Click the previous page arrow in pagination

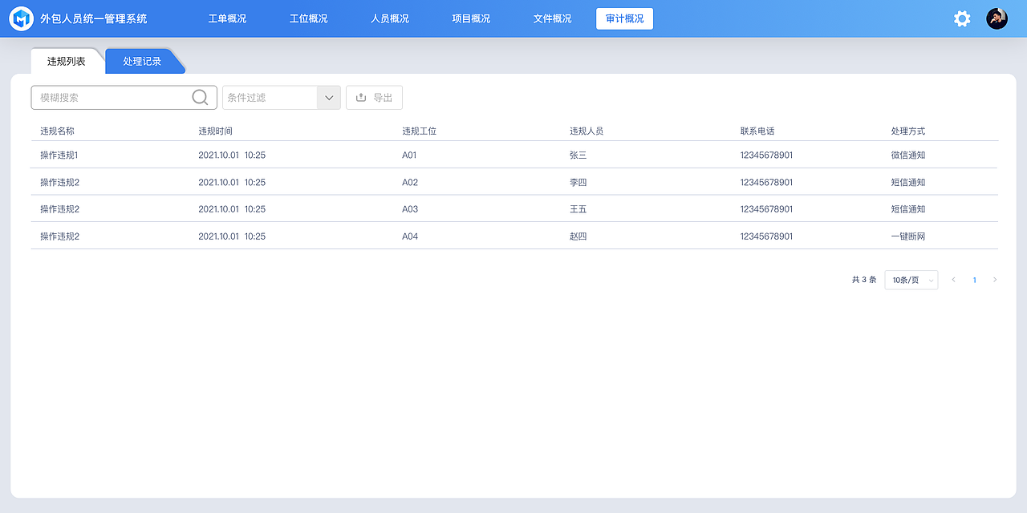pyautogui.click(x=953, y=280)
